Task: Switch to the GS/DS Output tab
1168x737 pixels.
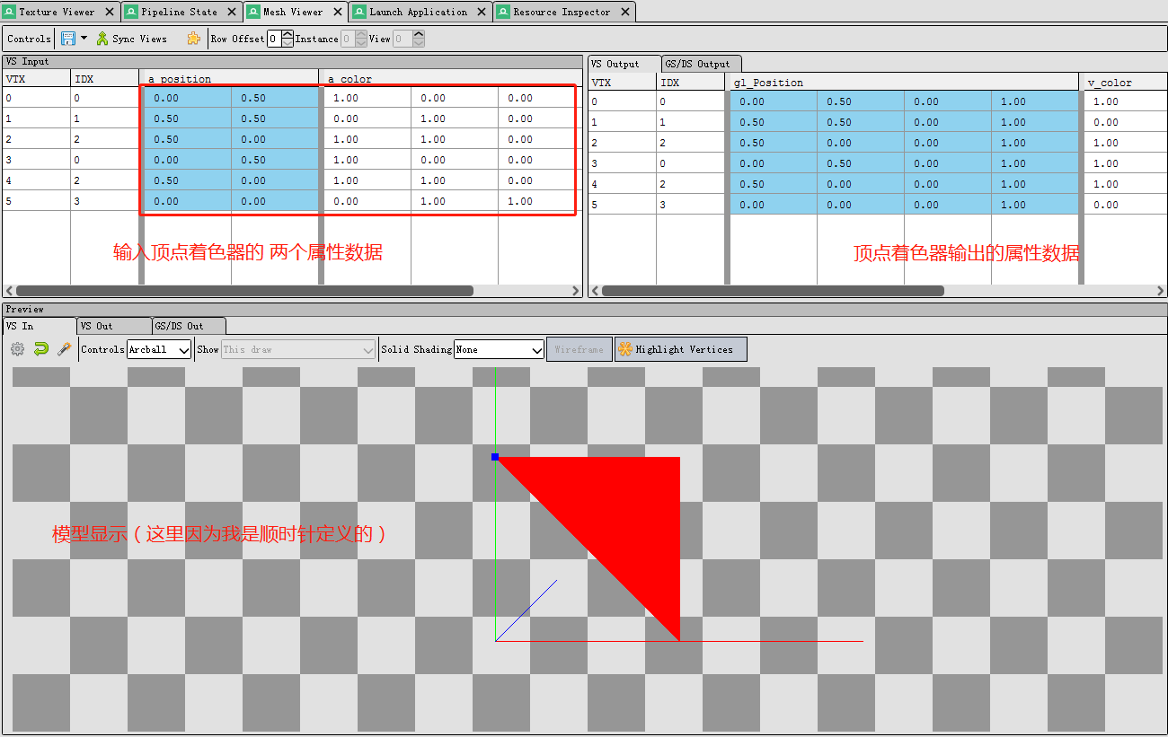Action: click(x=702, y=64)
